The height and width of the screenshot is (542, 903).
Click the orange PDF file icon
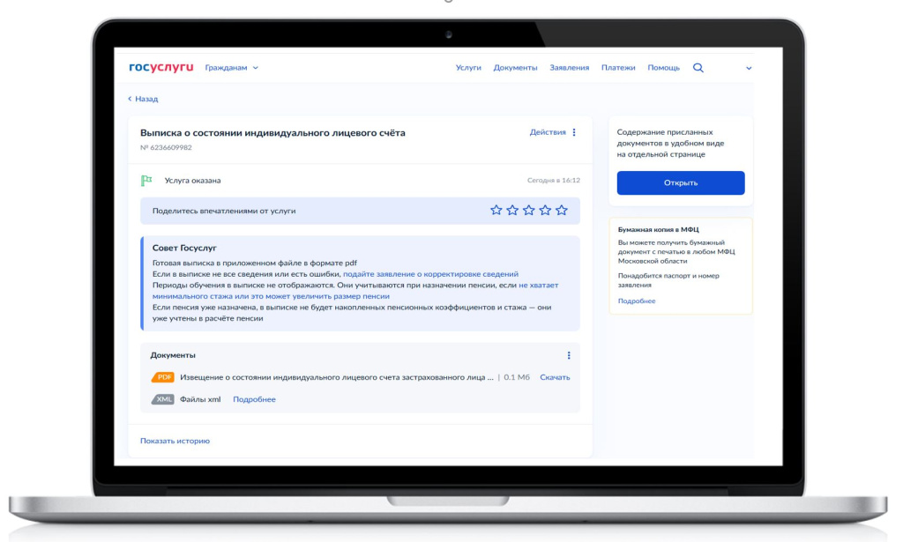163,377
